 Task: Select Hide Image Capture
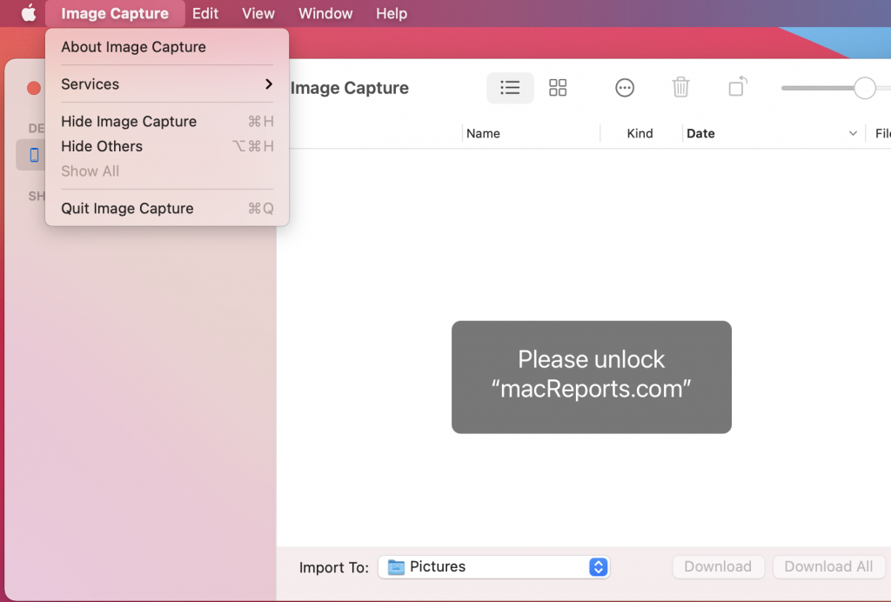pos(167,122)
